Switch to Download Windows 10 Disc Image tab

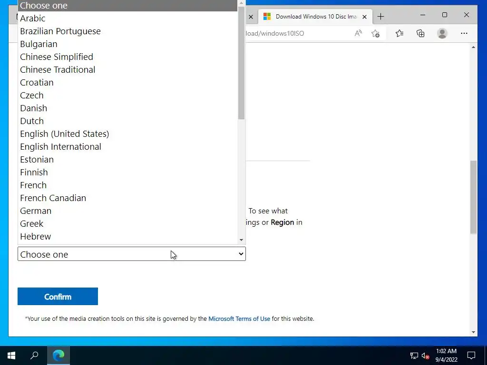(316, 17)
